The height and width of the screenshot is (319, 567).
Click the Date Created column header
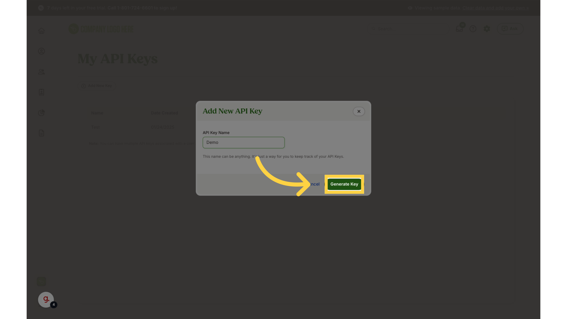coord(164,113)
